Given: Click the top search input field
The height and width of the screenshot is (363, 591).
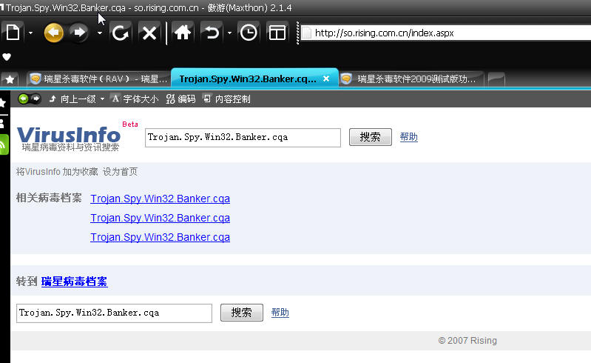Looking at the screenshot, I should coord(243,137).
